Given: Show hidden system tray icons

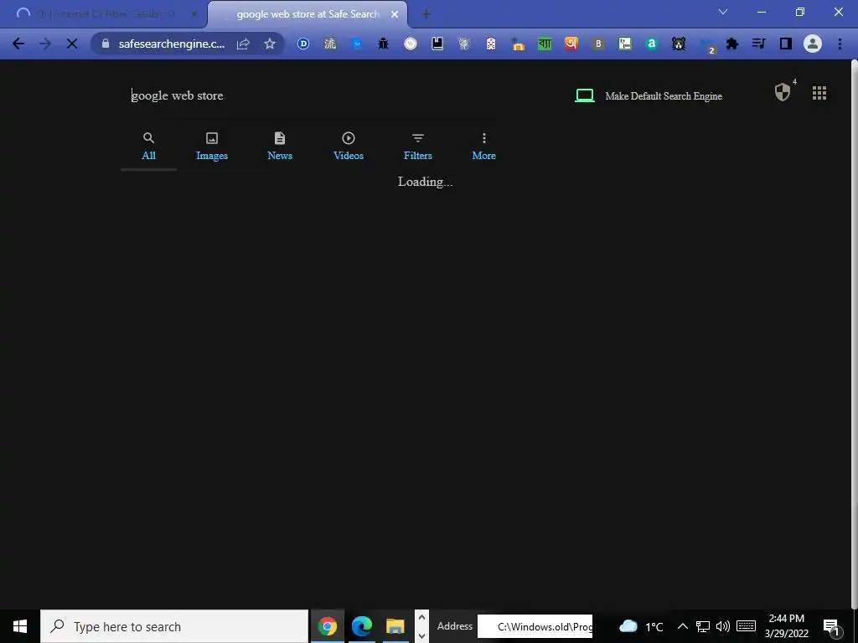Looking at the screenshot, I should pos(682,626).
